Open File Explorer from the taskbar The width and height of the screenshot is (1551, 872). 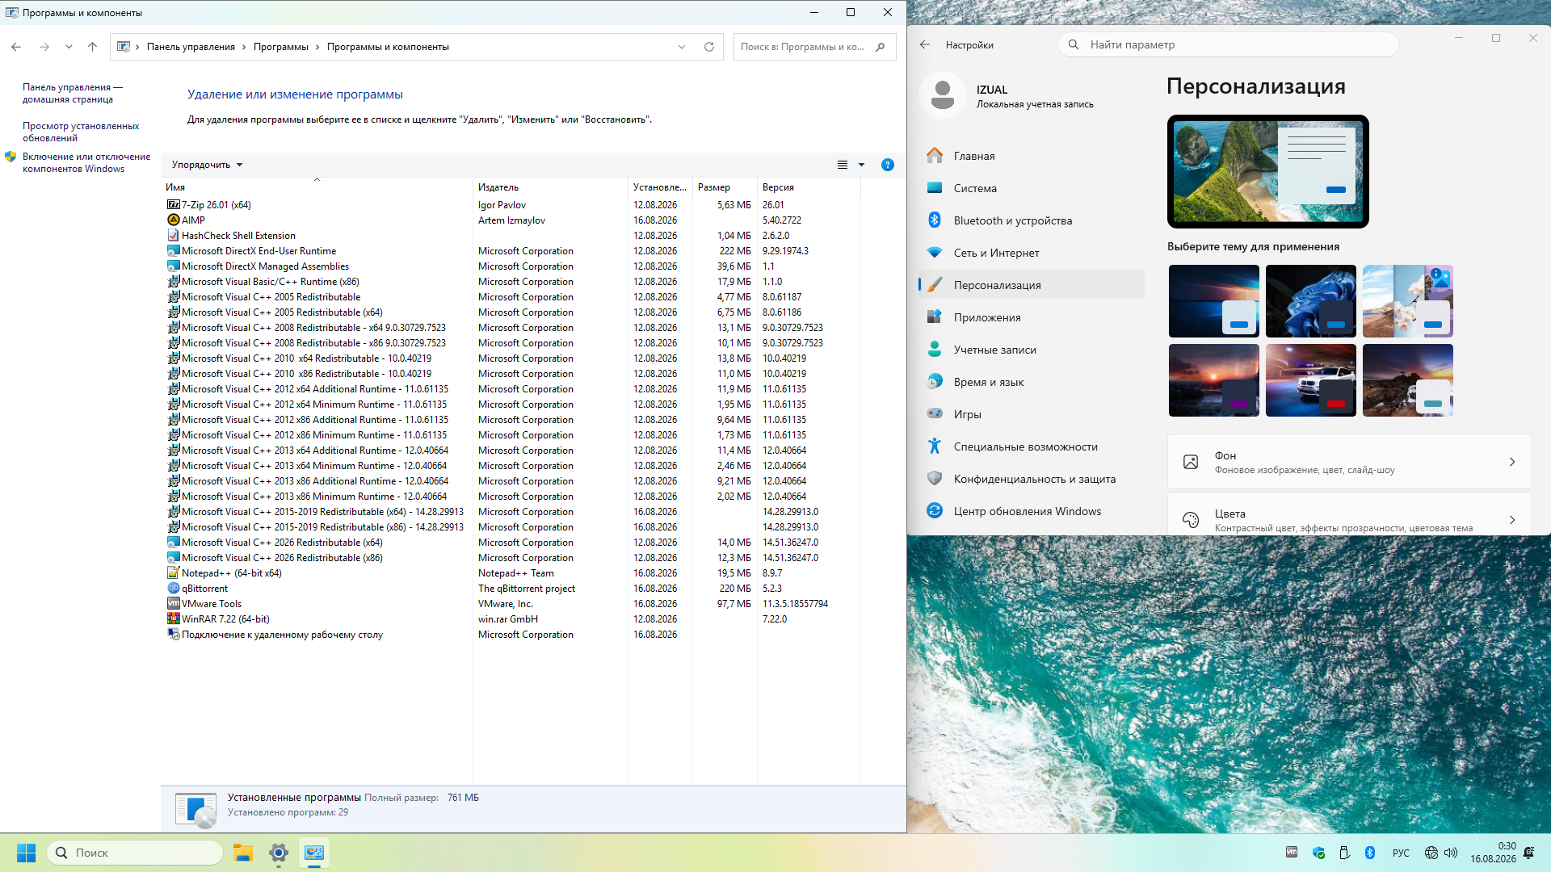coord(243,853)
